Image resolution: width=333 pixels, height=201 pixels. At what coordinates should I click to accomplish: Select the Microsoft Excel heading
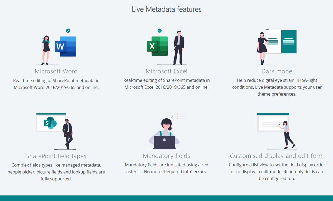tap(167, 71)
